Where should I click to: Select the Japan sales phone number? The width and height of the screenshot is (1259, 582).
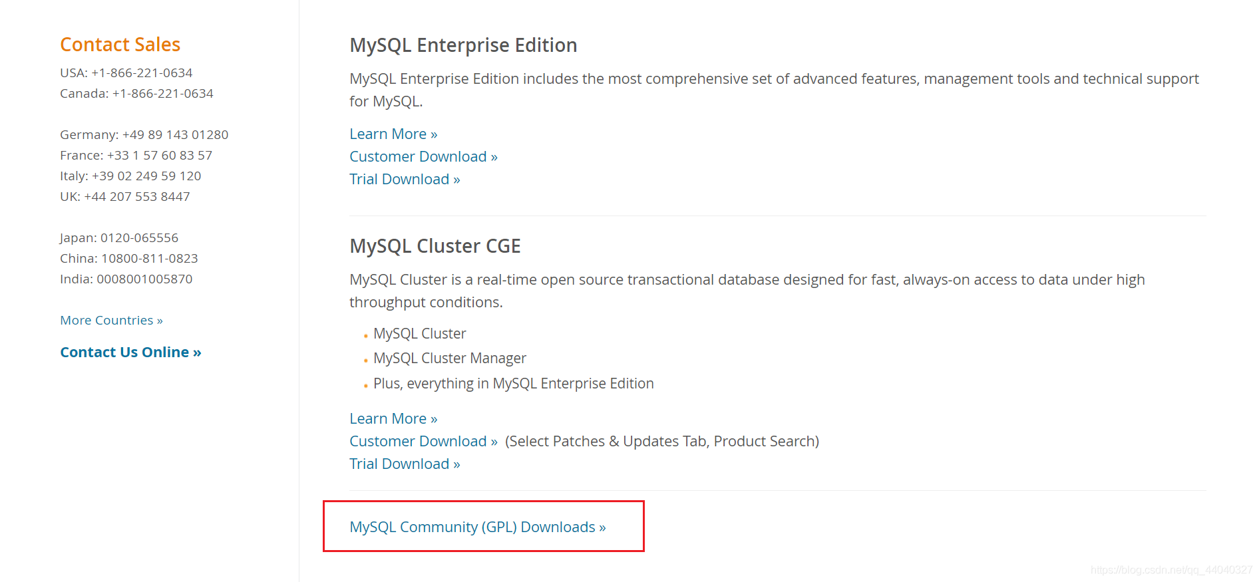tap(118, 237)
